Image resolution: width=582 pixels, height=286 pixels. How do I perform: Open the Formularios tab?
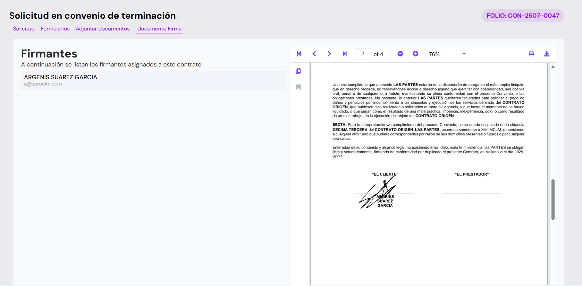55,29
